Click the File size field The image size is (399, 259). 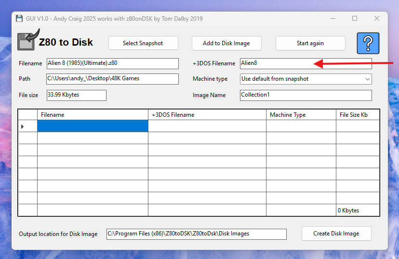pyautogui.click(x=76, y=95)
